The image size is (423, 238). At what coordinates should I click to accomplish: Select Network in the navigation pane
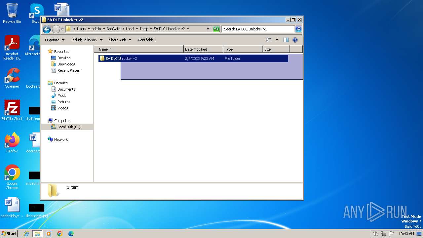pyautogui.click(x=58, y=139)
